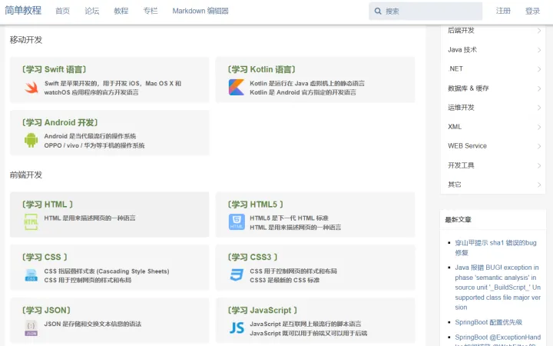The height and width of the screenshot is (346, 553).
Task: Click the 登录 login link
Action: (x=532, y=11)
